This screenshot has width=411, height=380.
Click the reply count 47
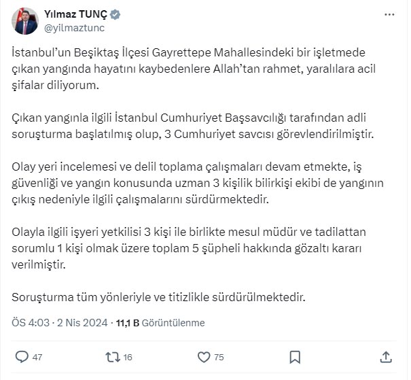(37, 357)
